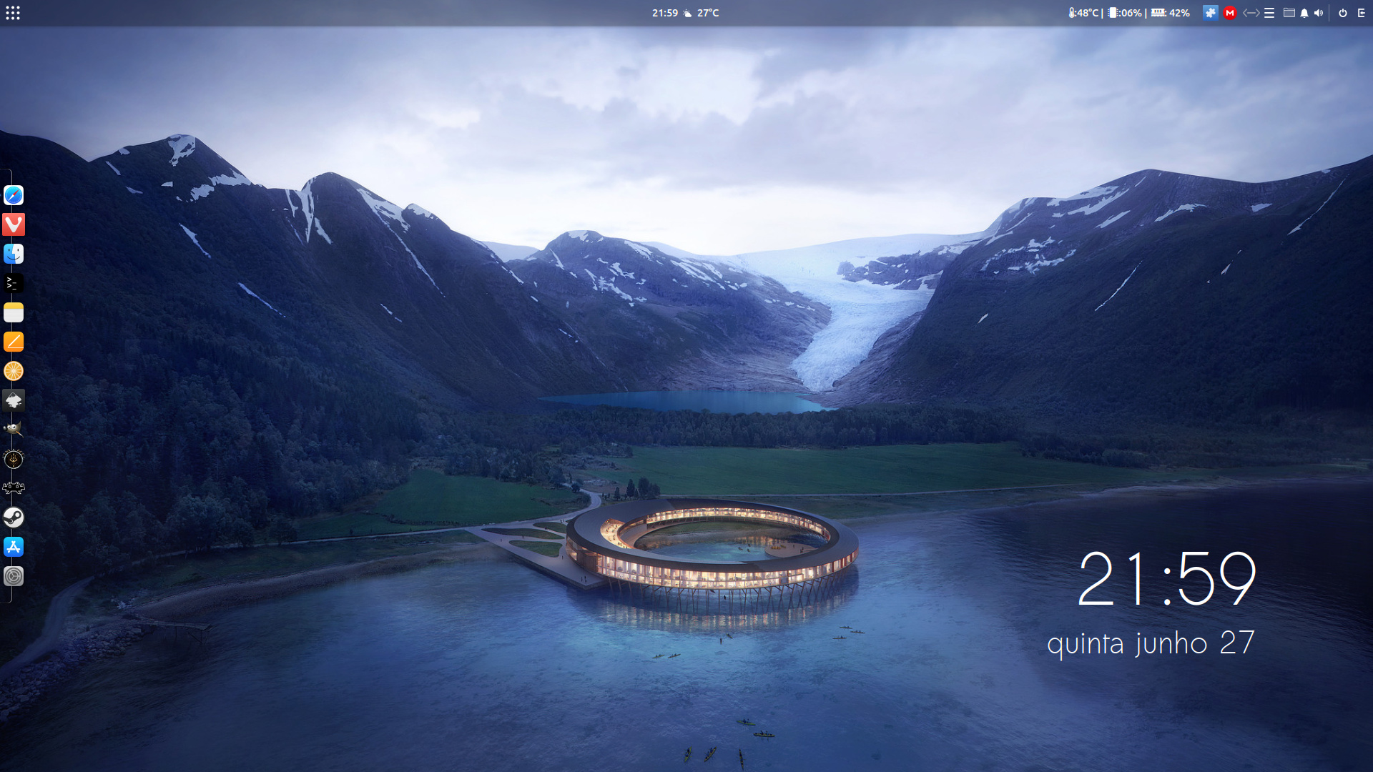The height and width of the screenshot is (772, 1373).
Task: Launch the orange slice app in the dock
Action: coord(14,371)
